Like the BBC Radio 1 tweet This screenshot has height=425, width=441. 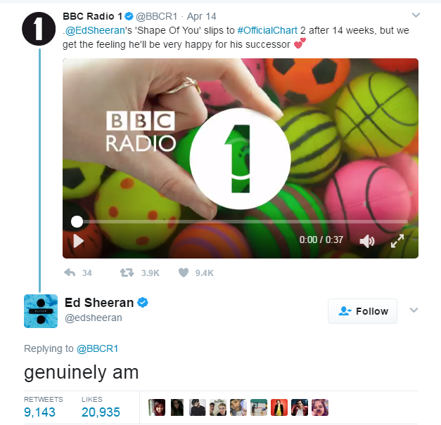184,273
